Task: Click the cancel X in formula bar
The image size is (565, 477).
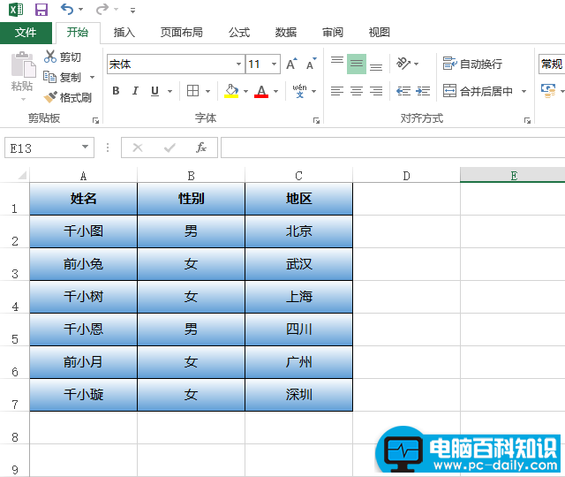Action: pos(138,148)
